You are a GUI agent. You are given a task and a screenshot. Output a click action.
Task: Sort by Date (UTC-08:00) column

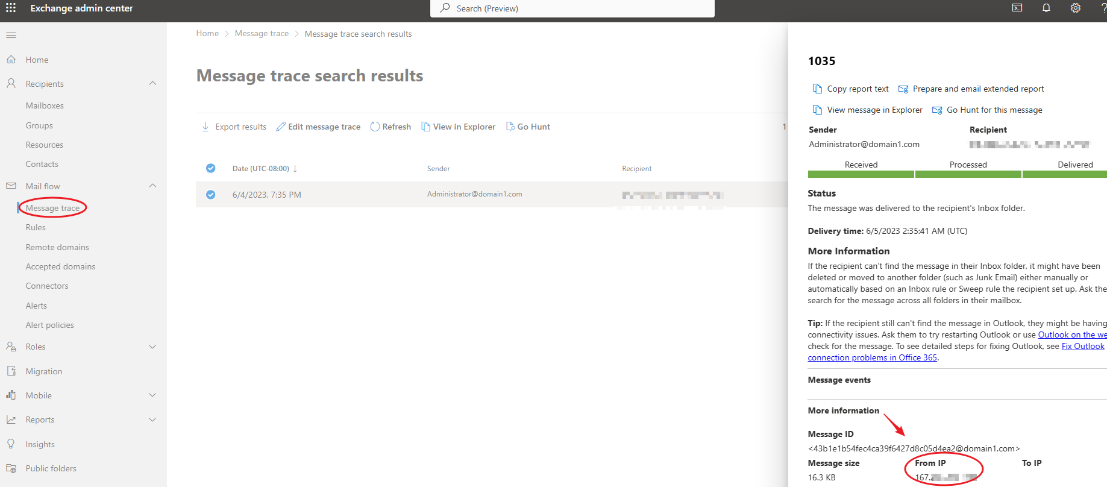(265, 169)
